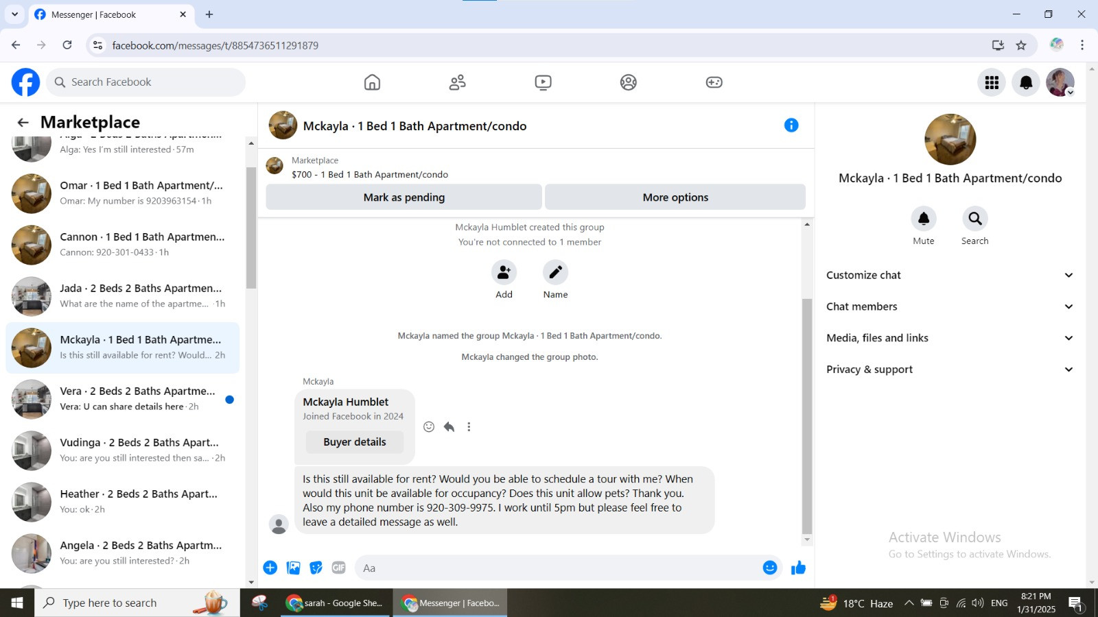Open the Cannon 1 Bed 1 Bath conversation

pyautogui.click(x=123, y=245)
